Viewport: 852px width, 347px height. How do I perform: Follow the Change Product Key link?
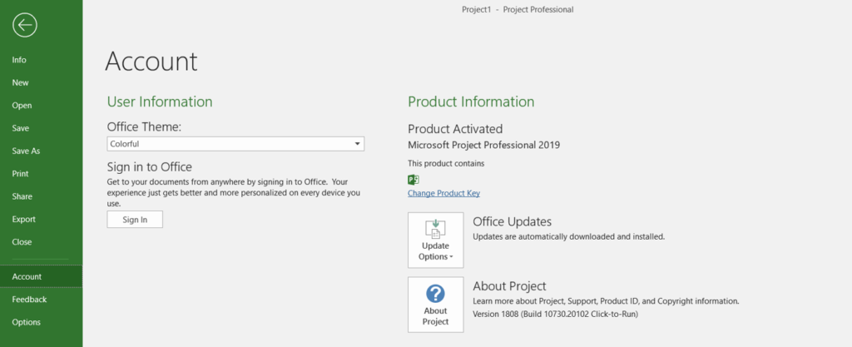pos(443,193)
